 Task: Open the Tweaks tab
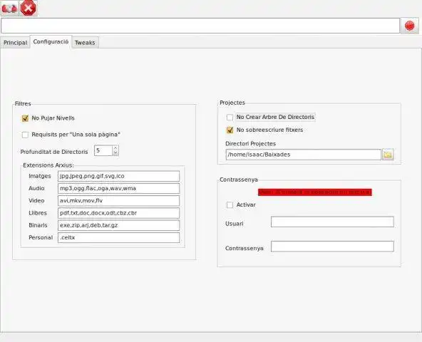pyautogui.click(x=85, y=43)
